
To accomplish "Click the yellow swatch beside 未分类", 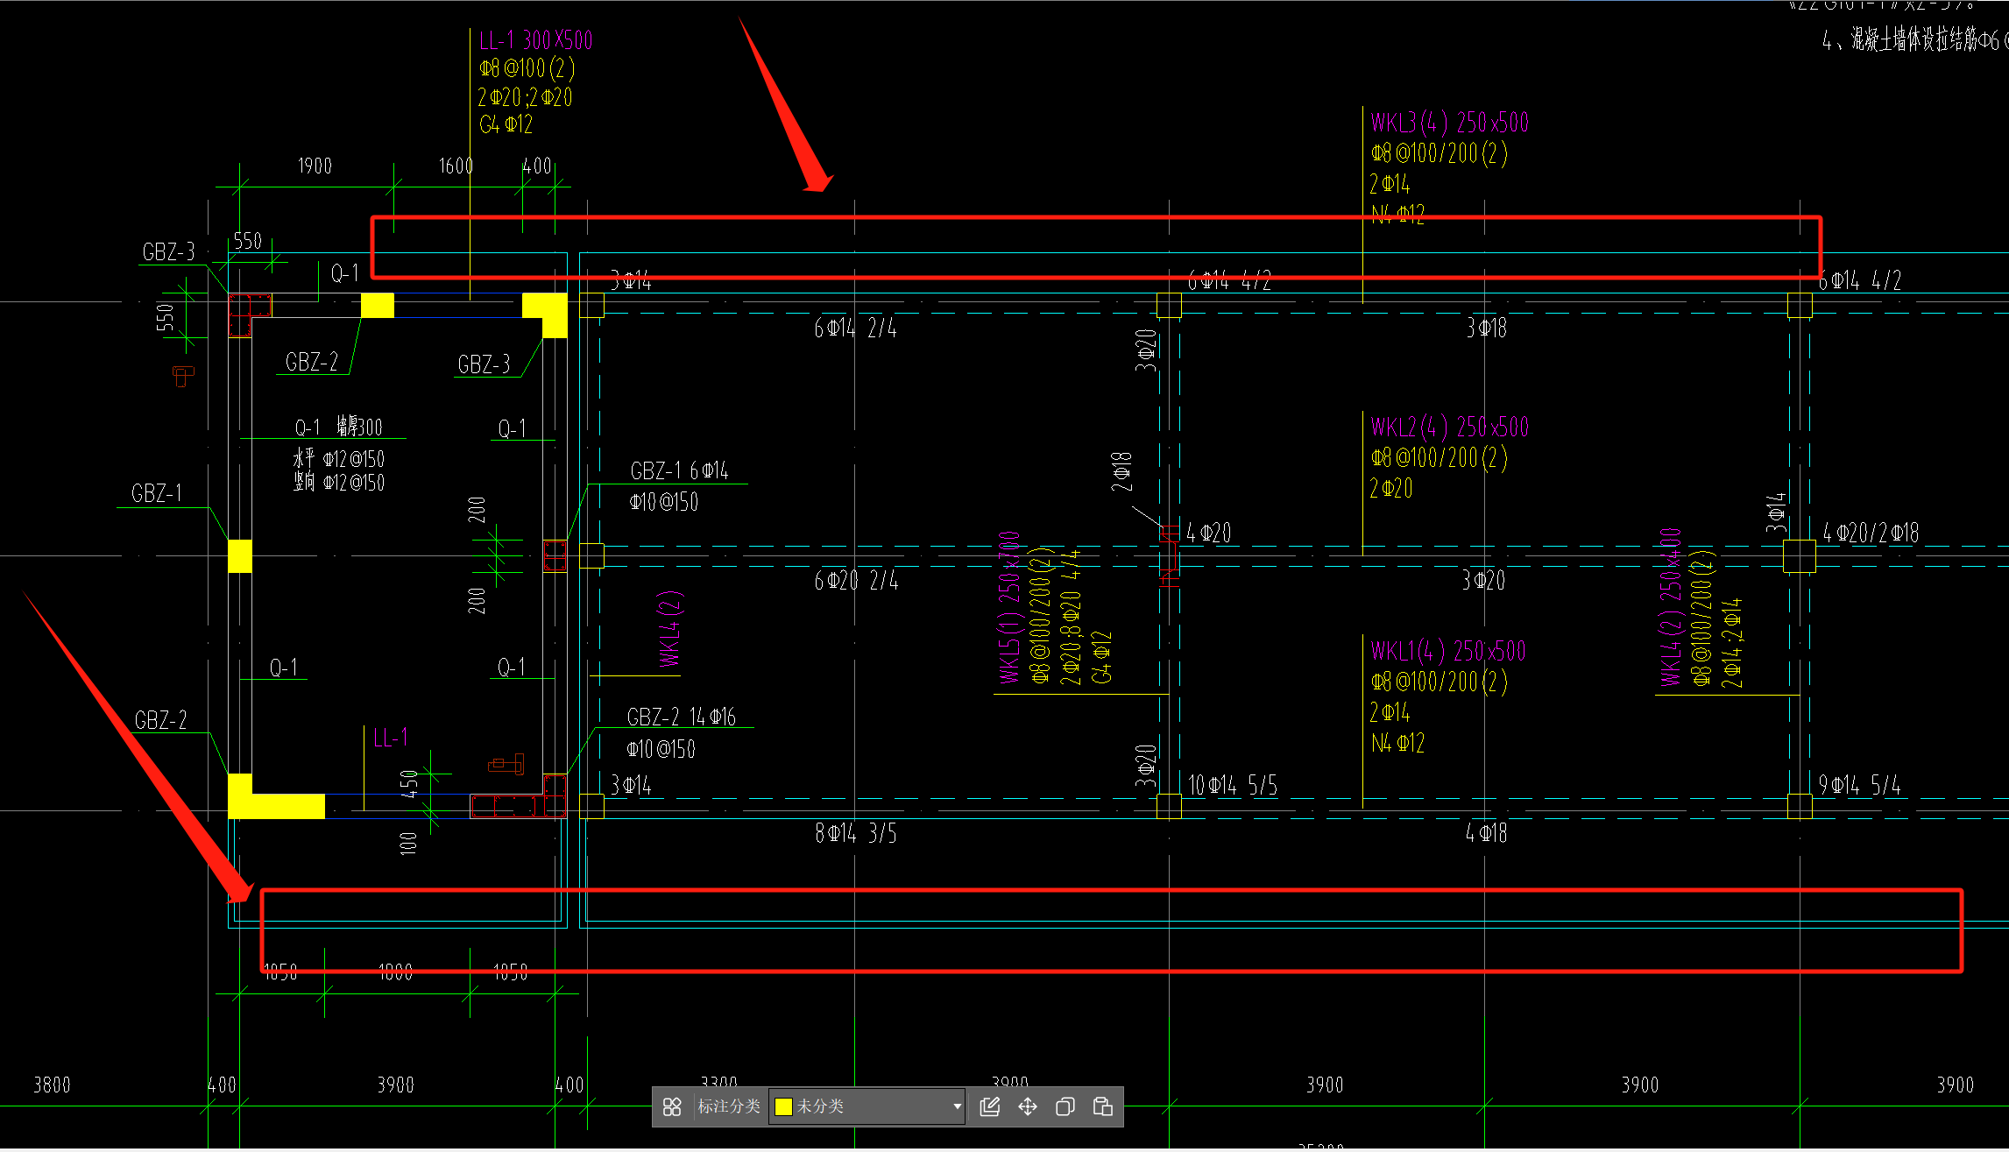I will (784, 1106).
